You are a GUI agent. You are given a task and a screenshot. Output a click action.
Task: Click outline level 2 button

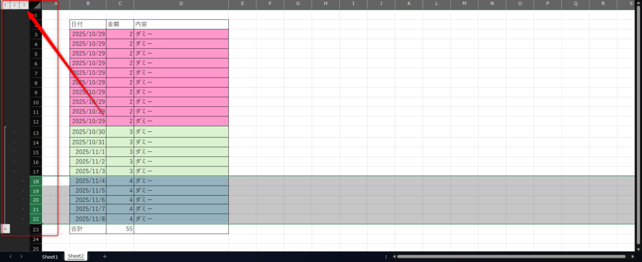(x=14, y=5)
